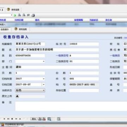Click person-search icon left of the card icon

24,15
